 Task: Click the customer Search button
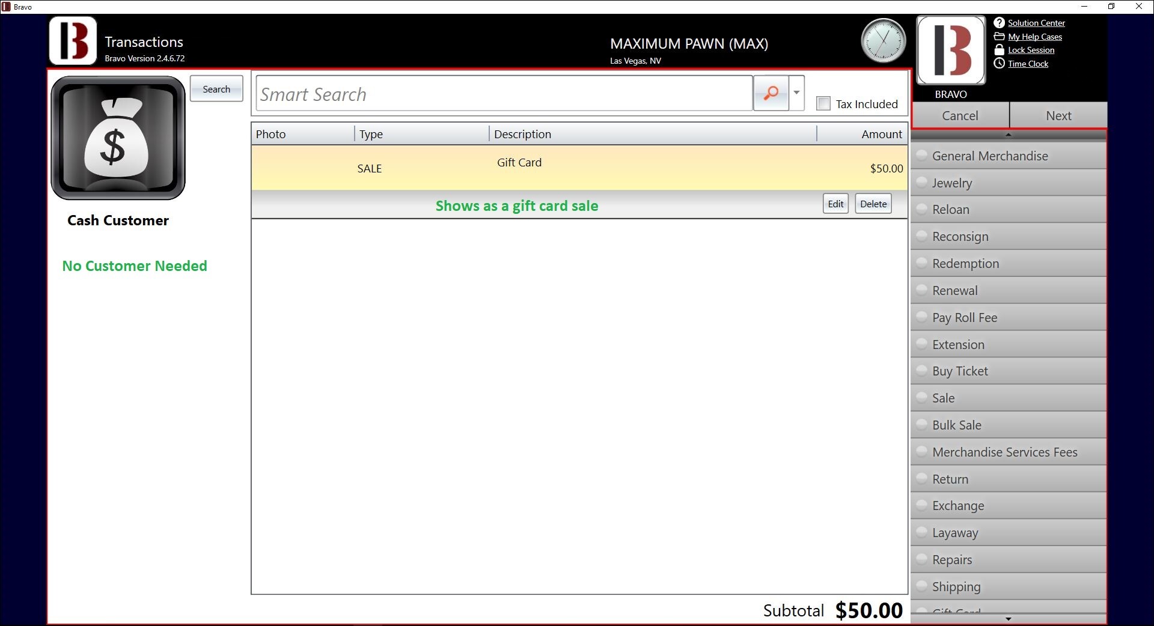click(216, 89)
